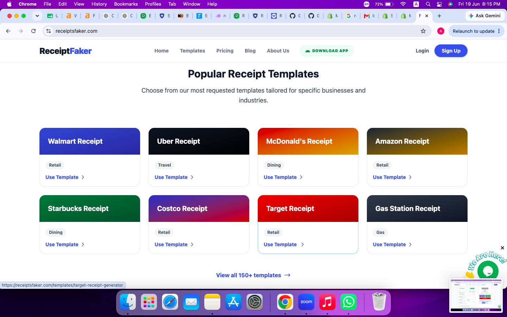The image size is (507, 317).
Task: Open Trash from the dock
Action: (x=379, y=302)
